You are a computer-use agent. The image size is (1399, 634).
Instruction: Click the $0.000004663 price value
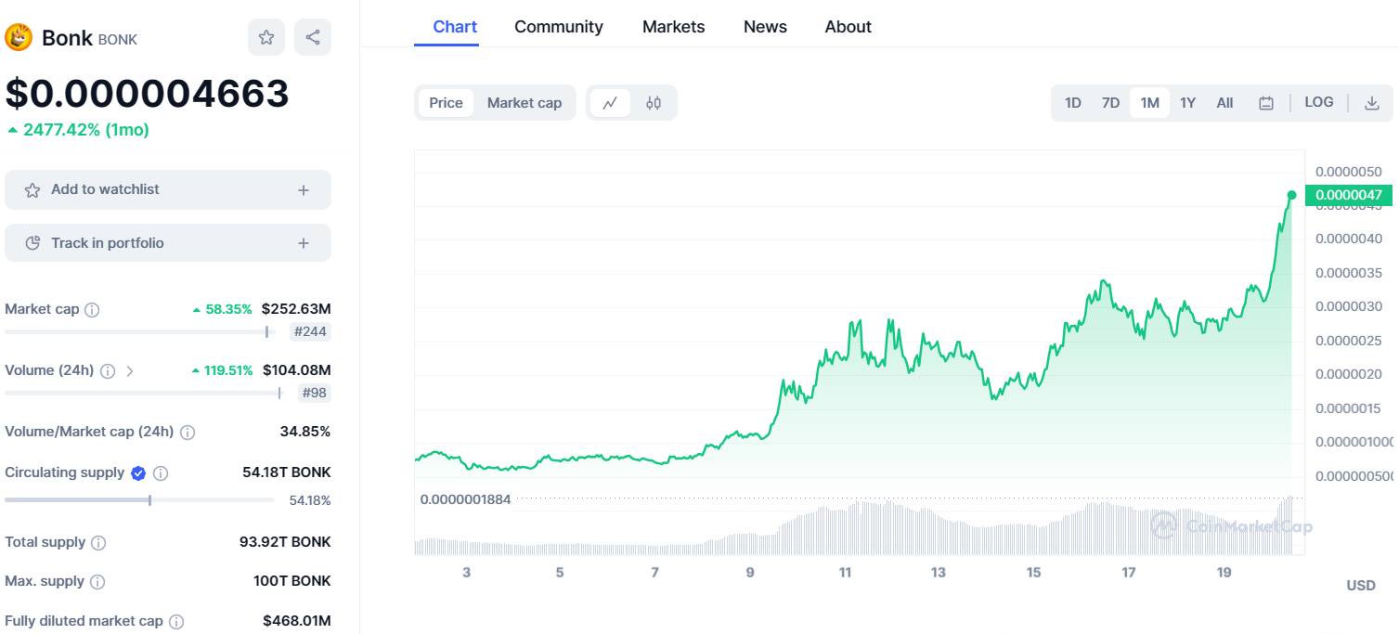148,94
